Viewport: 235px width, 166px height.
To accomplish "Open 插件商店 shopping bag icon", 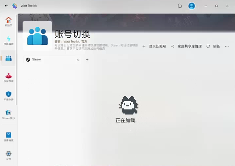I will coord(8,135).
